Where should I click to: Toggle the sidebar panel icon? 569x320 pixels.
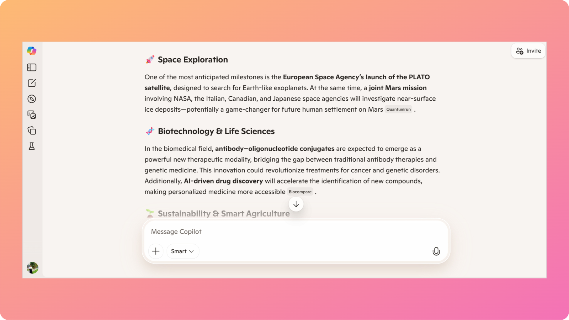(32, 67)
